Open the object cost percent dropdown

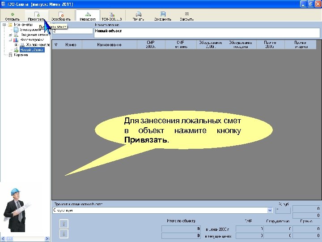tap(270, 210)
